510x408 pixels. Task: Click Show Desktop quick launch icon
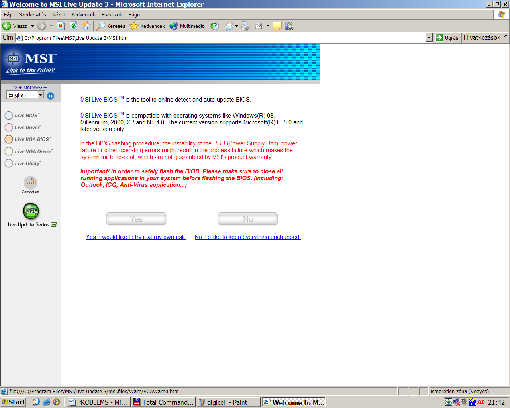tap(37, 402)
